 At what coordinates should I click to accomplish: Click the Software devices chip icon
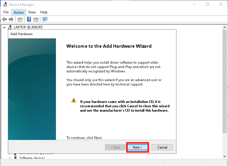15,158
